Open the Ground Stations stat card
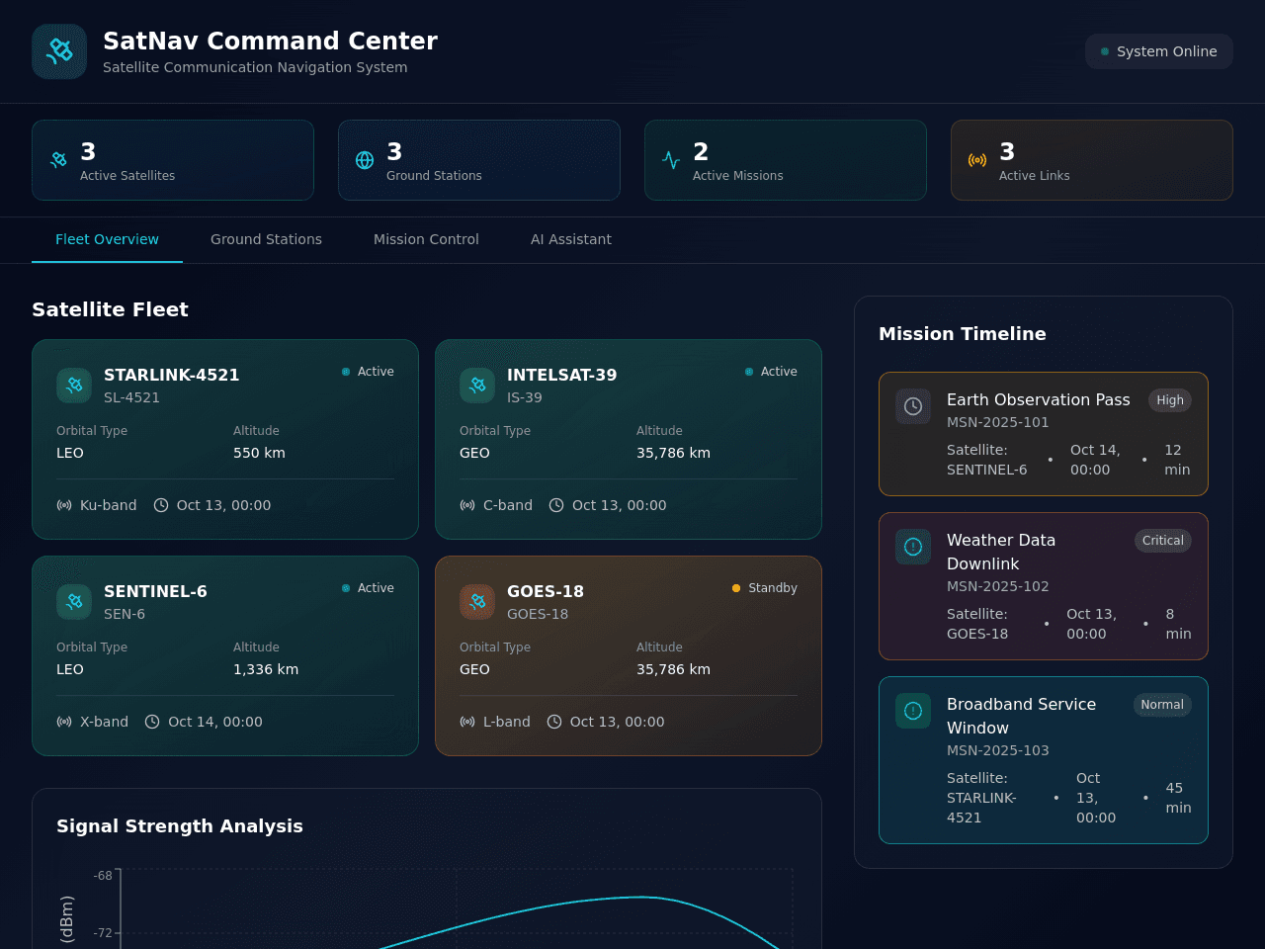The image size is (1265, 949). coord(479,160)
